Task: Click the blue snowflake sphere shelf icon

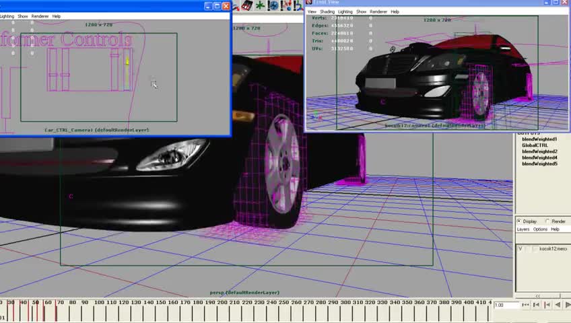Action: click(273, 5)
